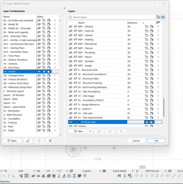Click the combinations list scroll up arrow
Screen dimensions: 183x184
(x=60, y=20)
